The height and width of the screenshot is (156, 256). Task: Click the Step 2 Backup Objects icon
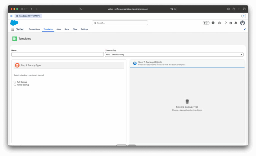[x=135, y=63]
